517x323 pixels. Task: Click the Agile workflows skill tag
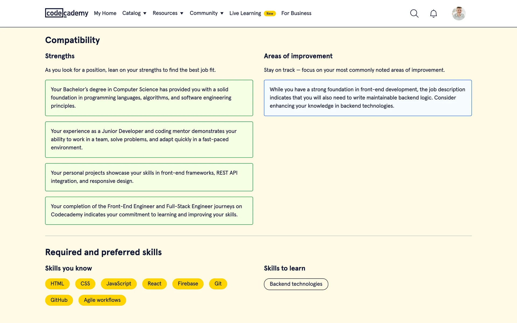pyautogui.click(x=102, y=300)
